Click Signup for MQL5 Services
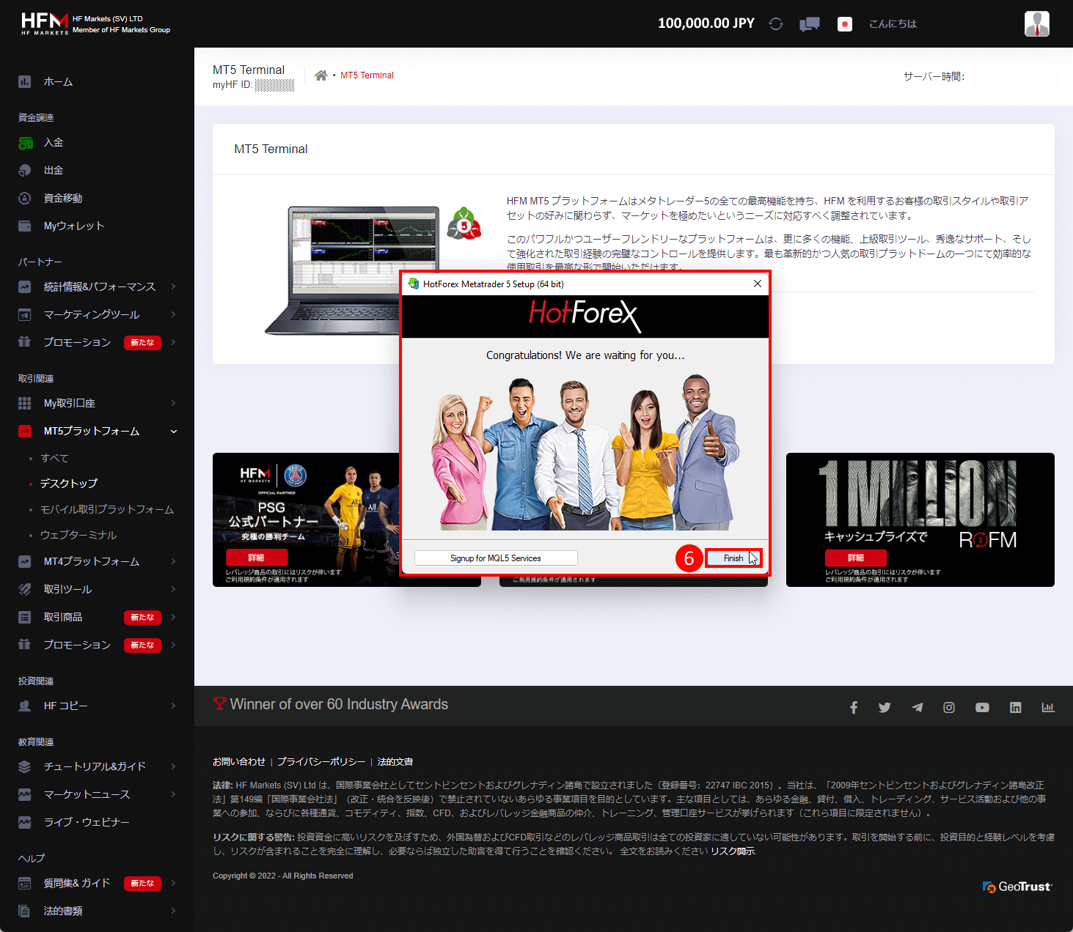The width and height of the screenshot is (1073, 932). point(496,558)
